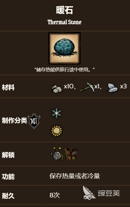This screenshot has height=207, width=130.
Task: Click the item quote 储存热能供旅行途中使用
Action: (x=64, y=70)
